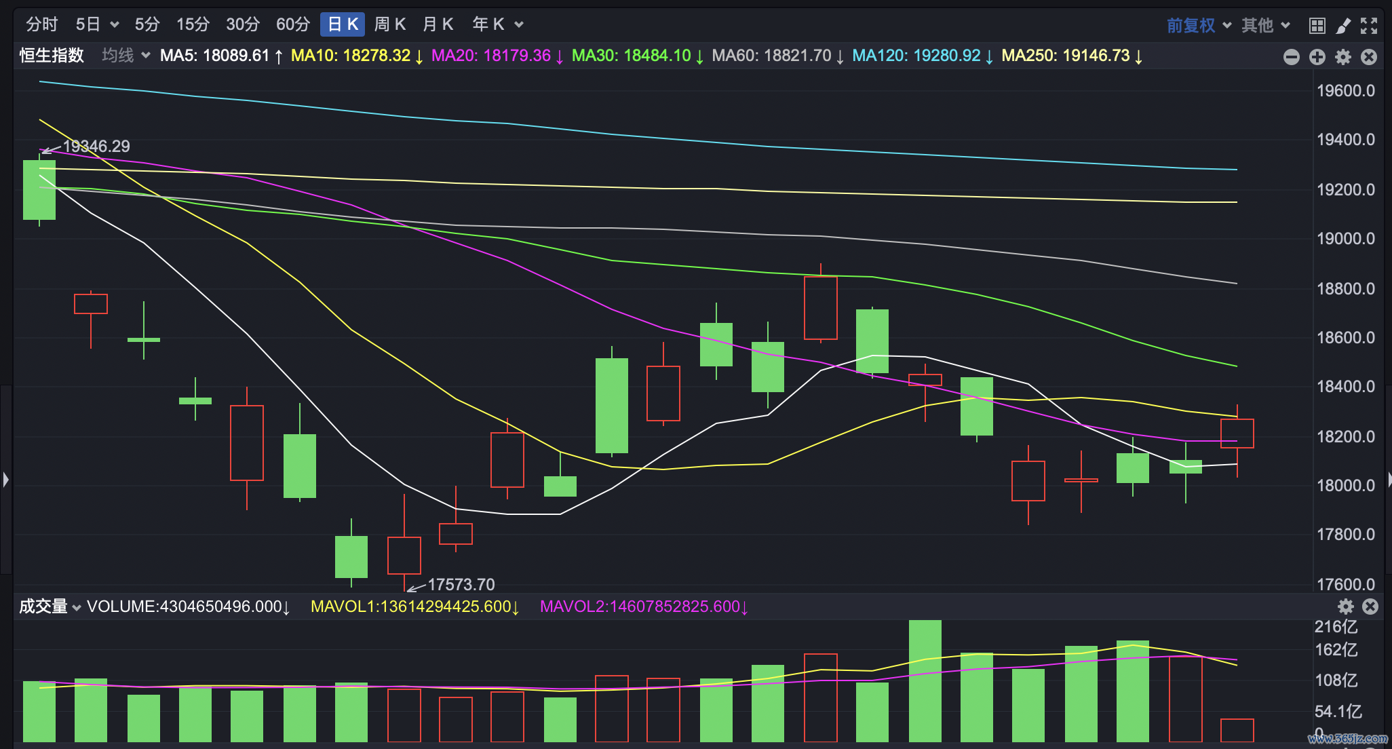Zoom in the main chart with plus icon
Viewport: 1392px width, 749px height.
pyautogui.click(x=1317, y=57)
